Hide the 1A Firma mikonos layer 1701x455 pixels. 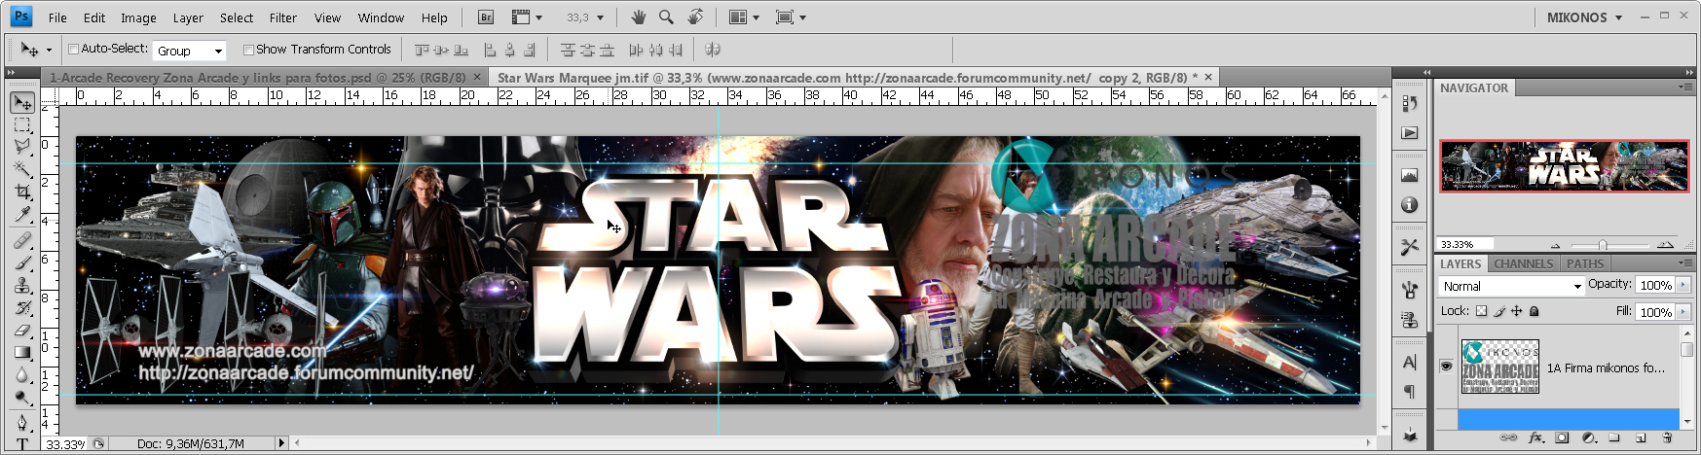point(1446,367)
